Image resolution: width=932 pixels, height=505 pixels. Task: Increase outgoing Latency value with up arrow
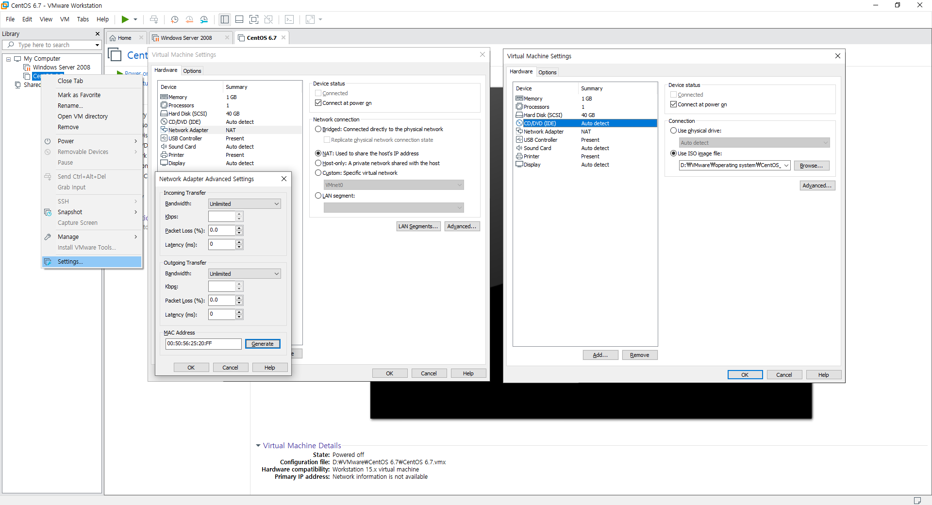(239, 312)
